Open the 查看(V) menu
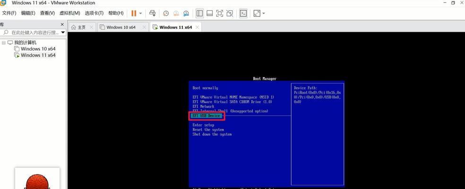Screen dimensions: 465x189 coord(47,13)
